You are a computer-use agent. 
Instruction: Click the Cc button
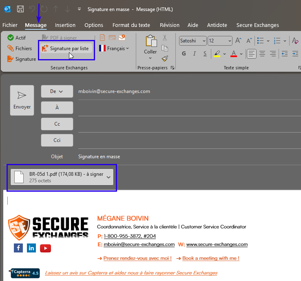point(57,124)
